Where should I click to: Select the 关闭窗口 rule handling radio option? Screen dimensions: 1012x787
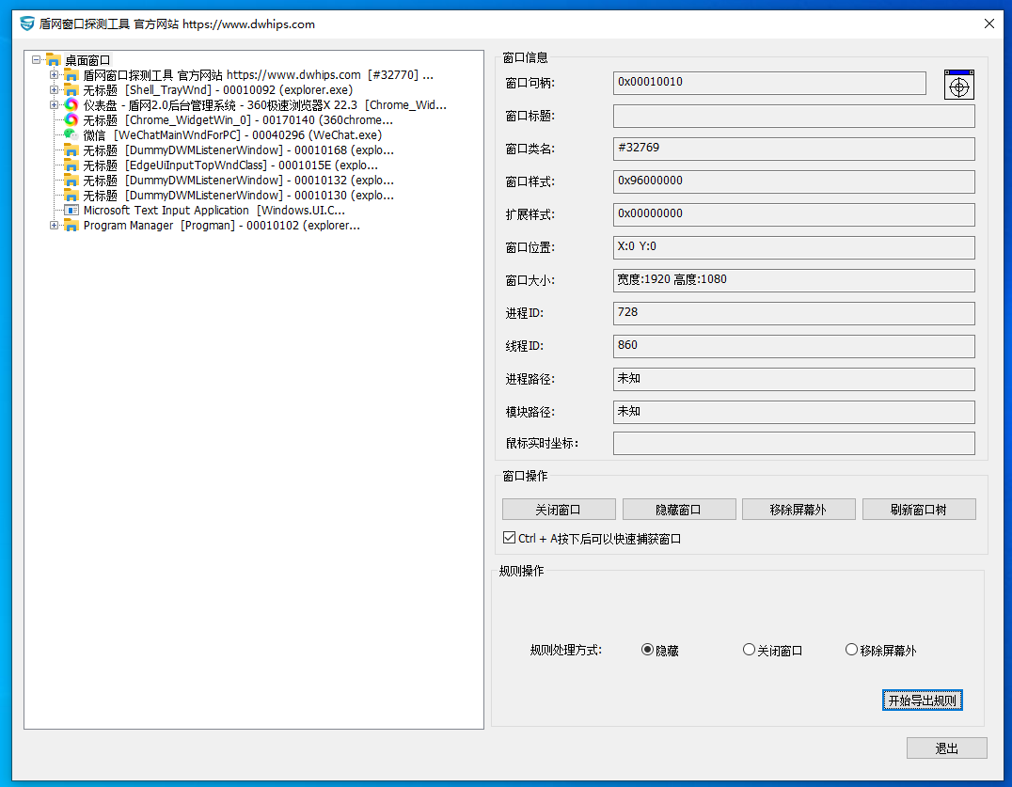(749, 650)
